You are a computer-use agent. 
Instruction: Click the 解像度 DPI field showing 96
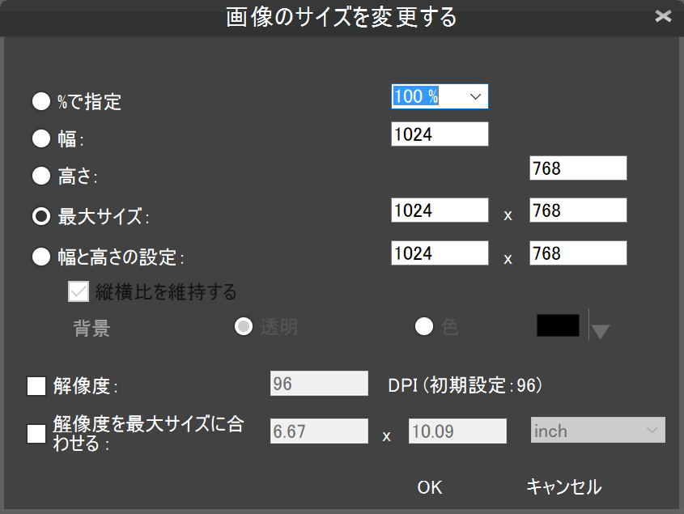(319, 384)
